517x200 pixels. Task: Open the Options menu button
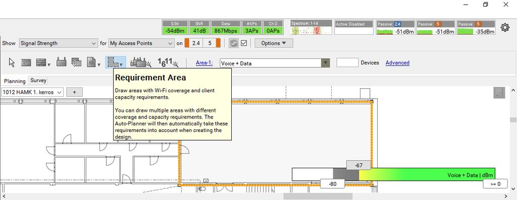pyautogui.click(x=274, y=43)
